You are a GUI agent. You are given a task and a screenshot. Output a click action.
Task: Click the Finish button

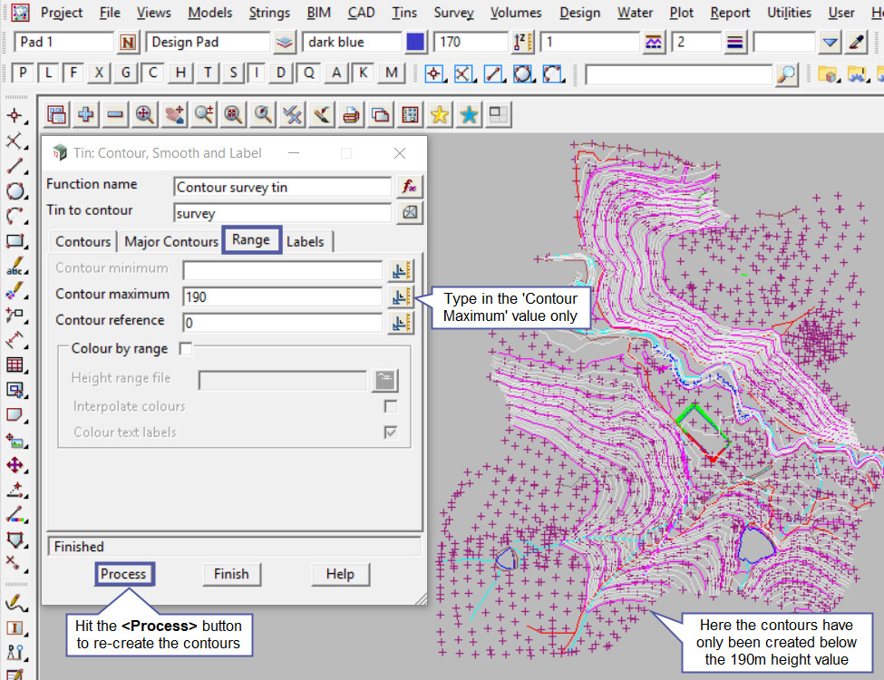231,574
